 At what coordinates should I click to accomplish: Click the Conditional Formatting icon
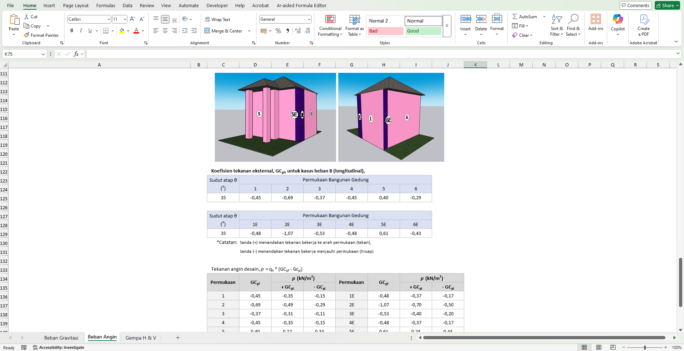pyautogui.click(x=330, y=19)
